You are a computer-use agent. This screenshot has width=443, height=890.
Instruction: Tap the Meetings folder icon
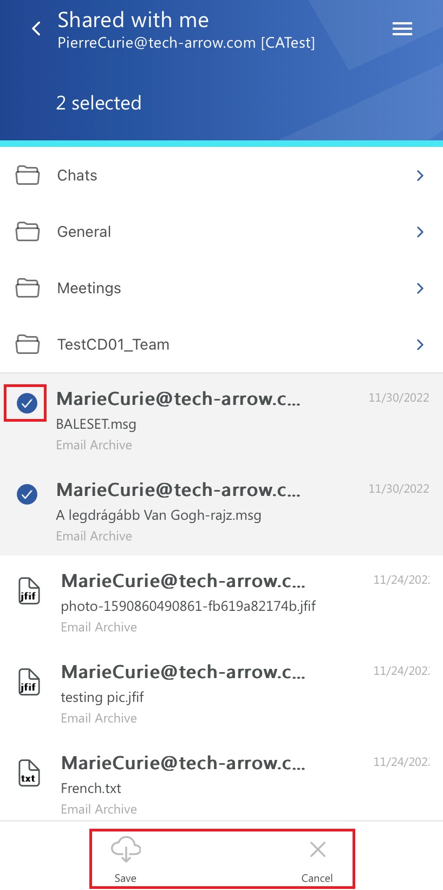click(x=28, y=288)
